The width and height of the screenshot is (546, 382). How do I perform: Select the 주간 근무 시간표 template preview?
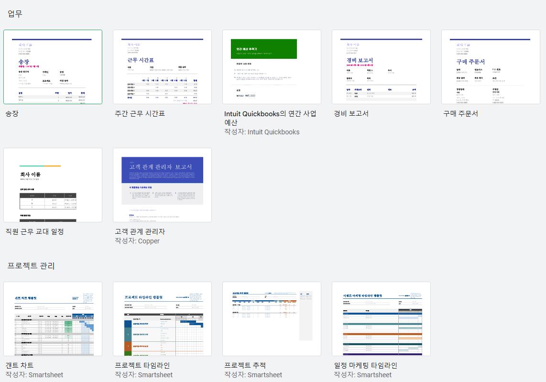coord(162,67)
